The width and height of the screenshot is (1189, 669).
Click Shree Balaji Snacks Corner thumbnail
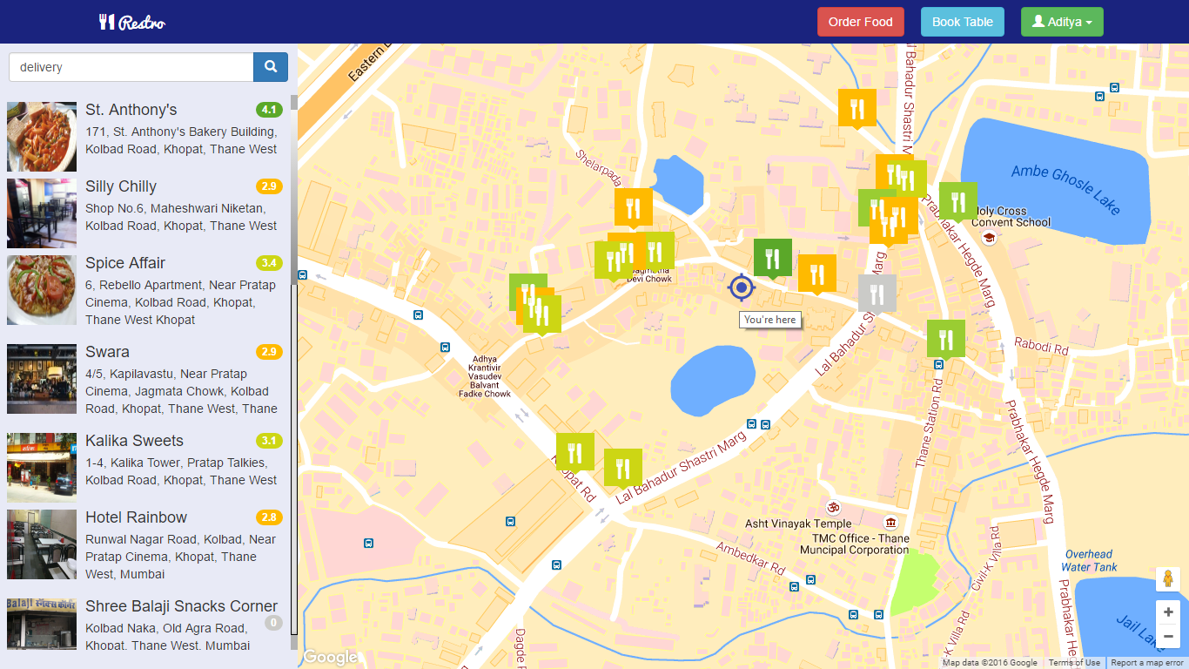[42, 624]
